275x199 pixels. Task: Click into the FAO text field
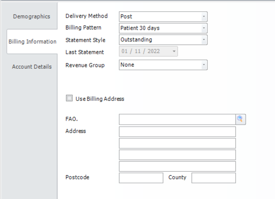[x=177, y=119]
